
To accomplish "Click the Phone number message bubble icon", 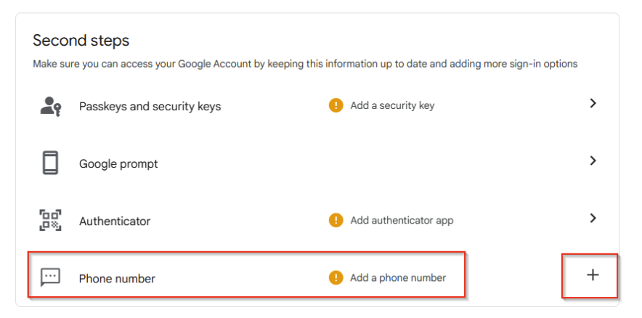I will [x=50, y=277].
